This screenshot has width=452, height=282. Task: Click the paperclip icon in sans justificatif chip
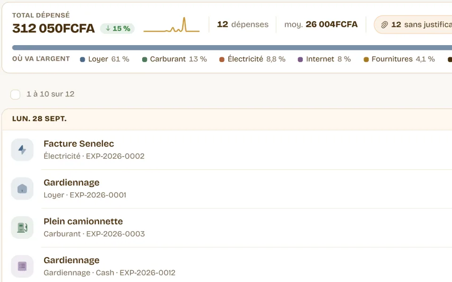point(384,25)
